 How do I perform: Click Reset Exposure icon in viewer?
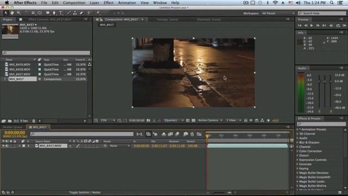click(x=268, y=120)
